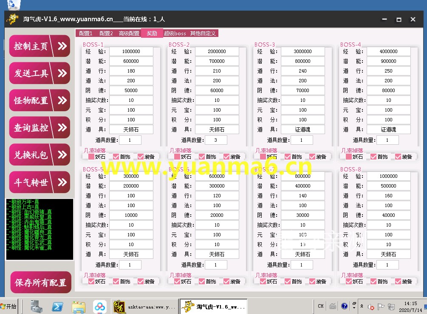The height and width of the screenshot is (314, 427).
Task: Click BOSS-4 阴德 field showing 80000
Action: 388,90
